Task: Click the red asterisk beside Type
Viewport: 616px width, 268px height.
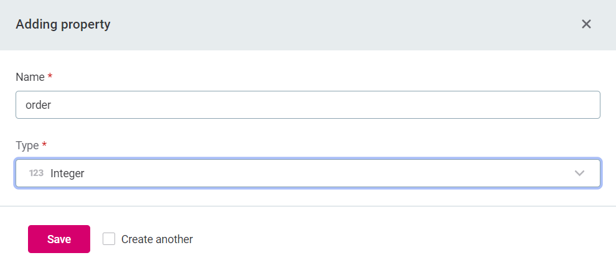Action: [x=44, y=145]
